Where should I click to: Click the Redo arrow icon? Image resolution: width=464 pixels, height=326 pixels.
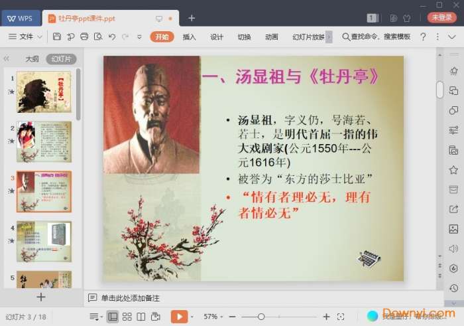125,37
